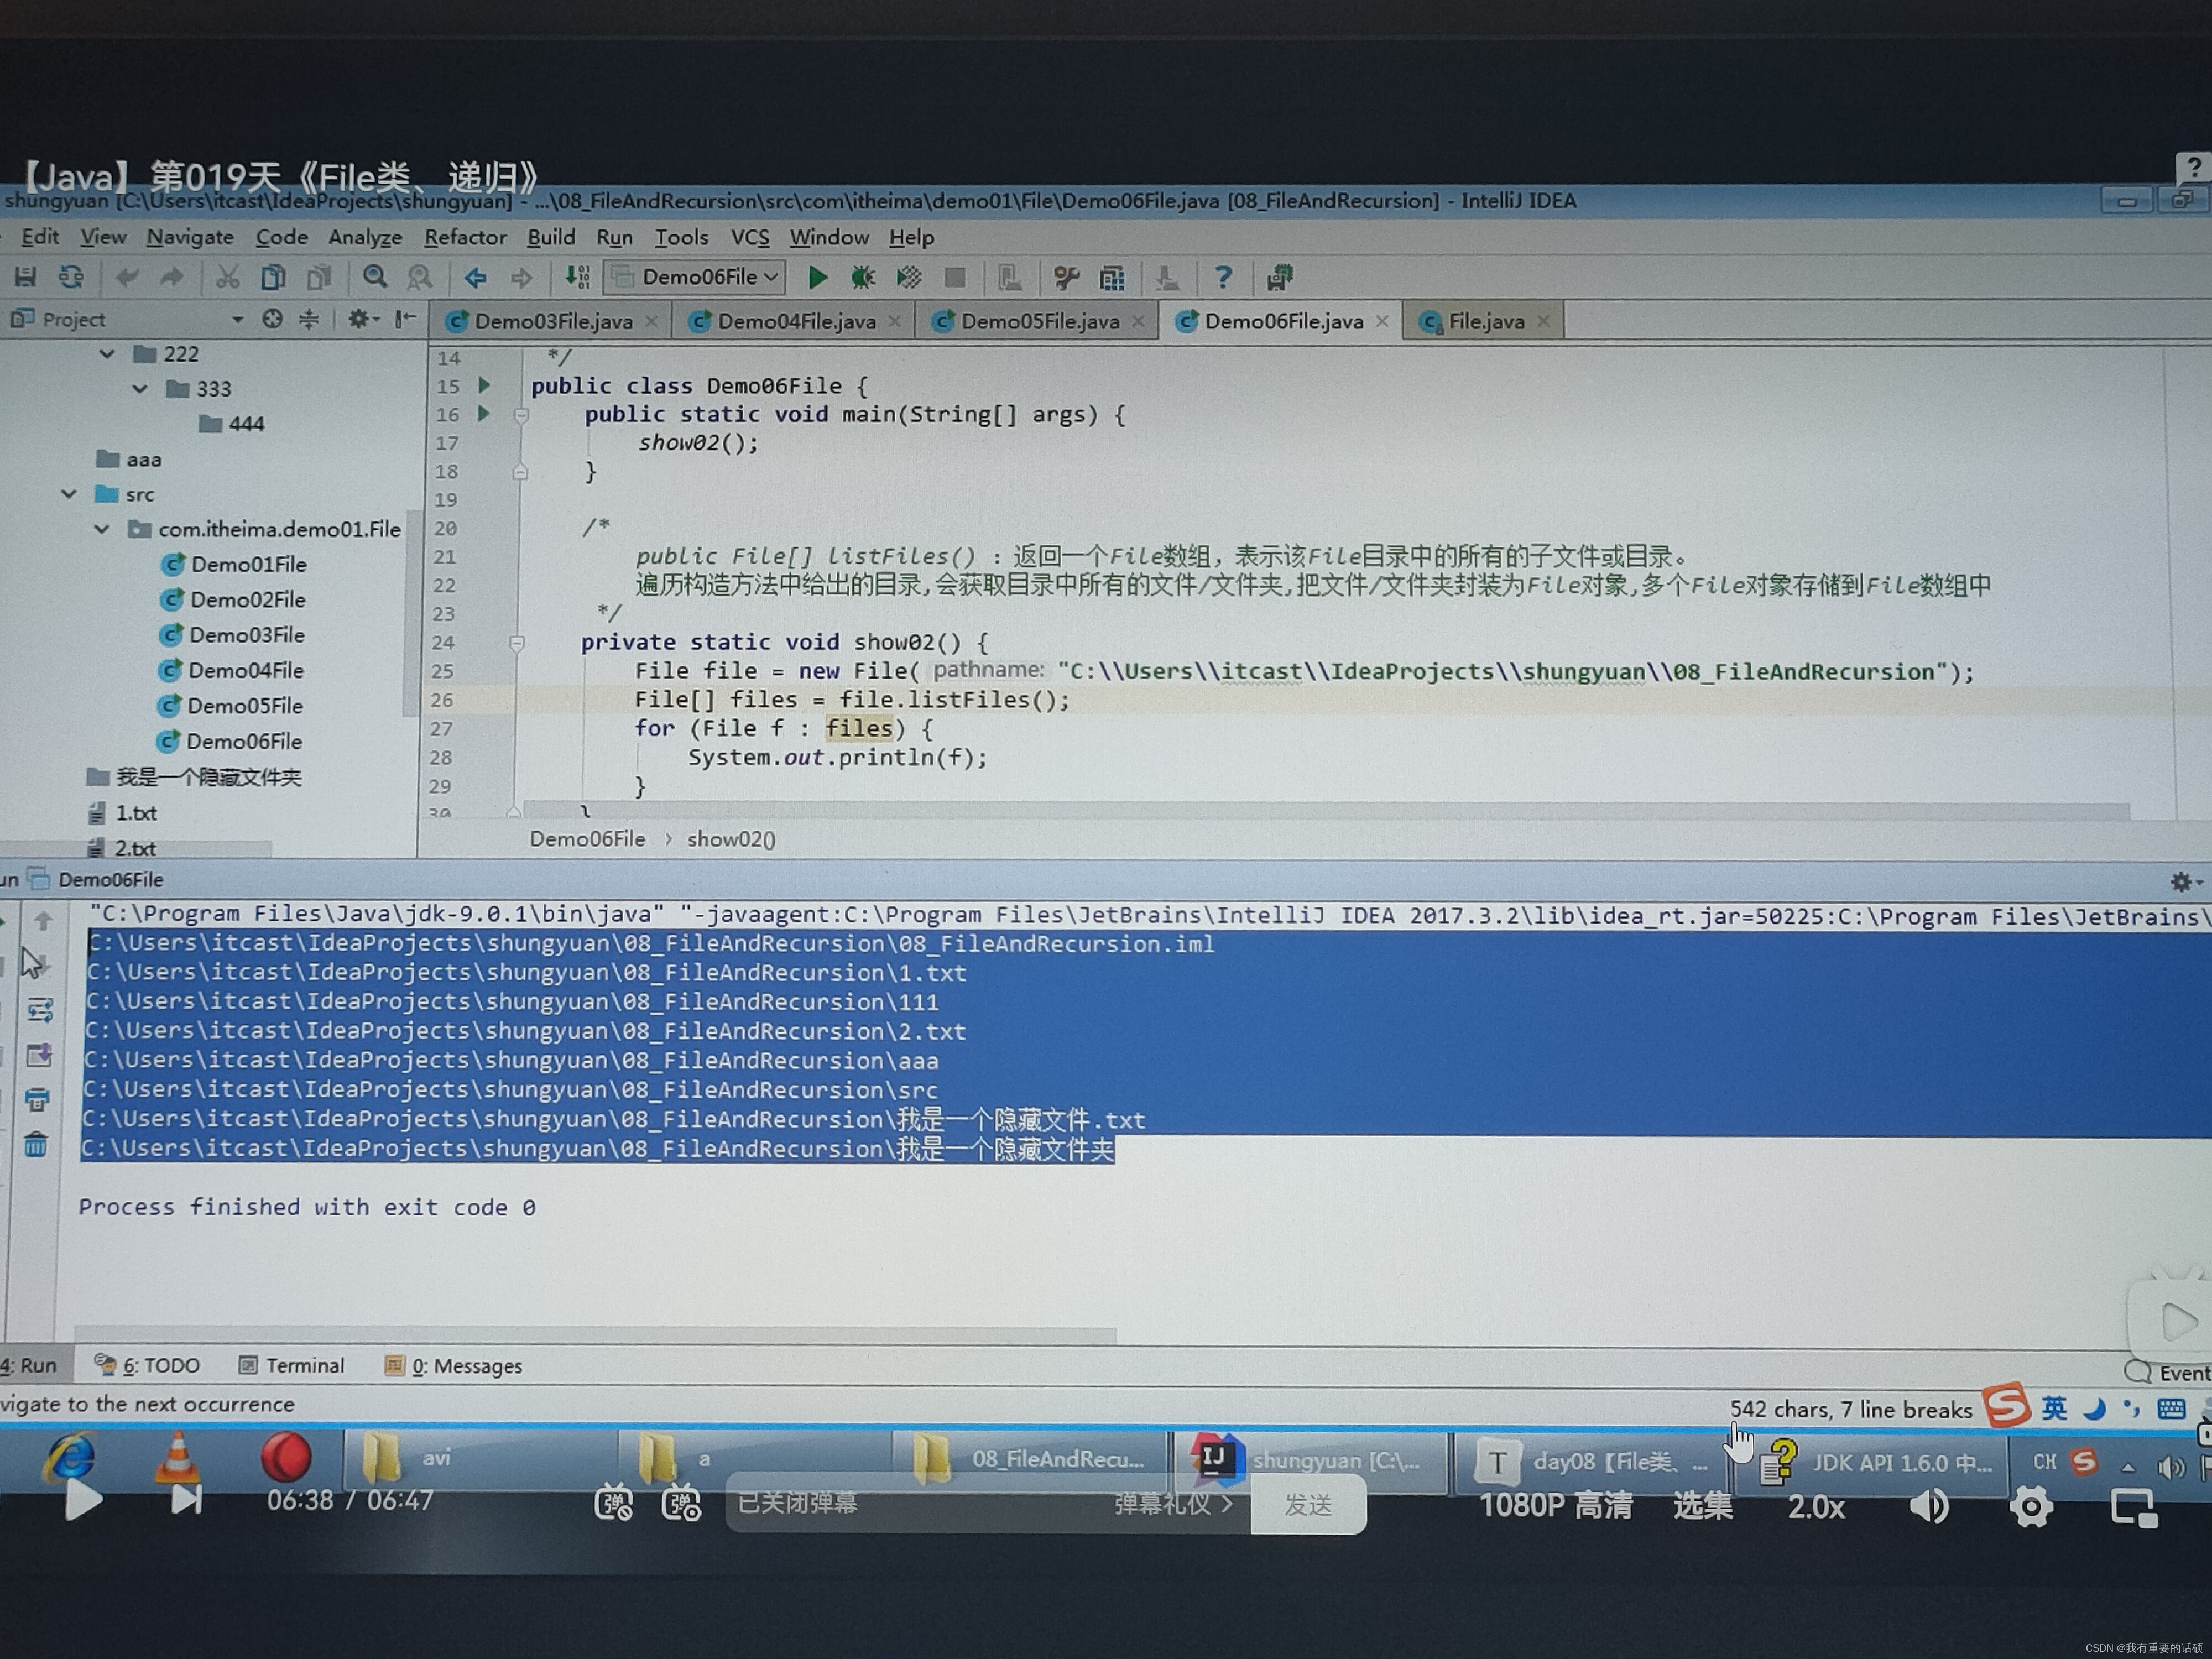Screen dimensions: 2212x1659
Task: Open the VCS menu
Action: pyautogui.click(x=750, y=237)
